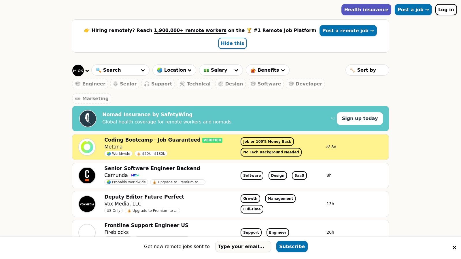Click the email input field
461x259 pixels.
click(243, 247)
